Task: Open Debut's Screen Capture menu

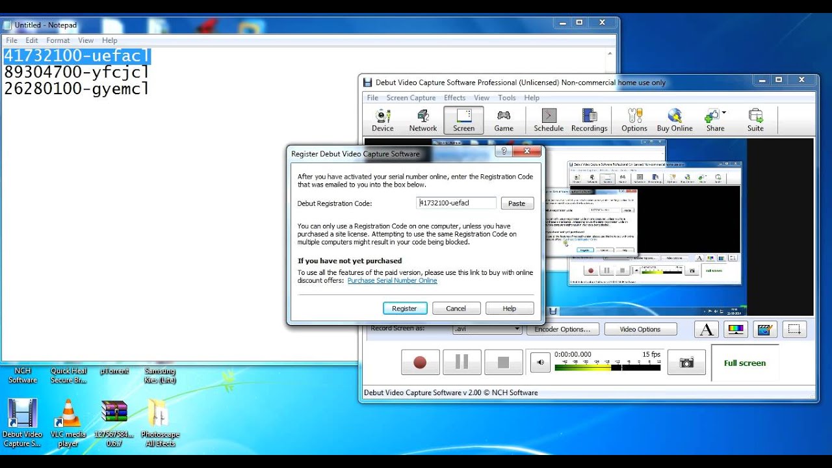Action: (411, 98)
